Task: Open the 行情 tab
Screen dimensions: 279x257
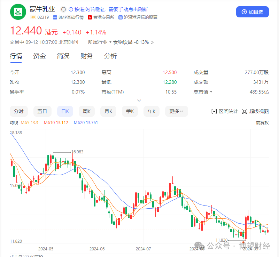Action: [x=16, y=56]
